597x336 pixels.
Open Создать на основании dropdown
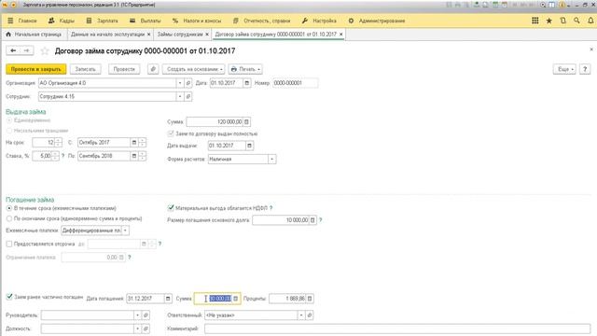pyautogui.click(x=193, y=69)
